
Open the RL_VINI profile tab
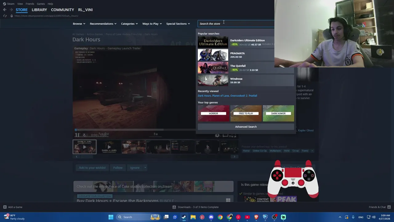coord(85,10)
